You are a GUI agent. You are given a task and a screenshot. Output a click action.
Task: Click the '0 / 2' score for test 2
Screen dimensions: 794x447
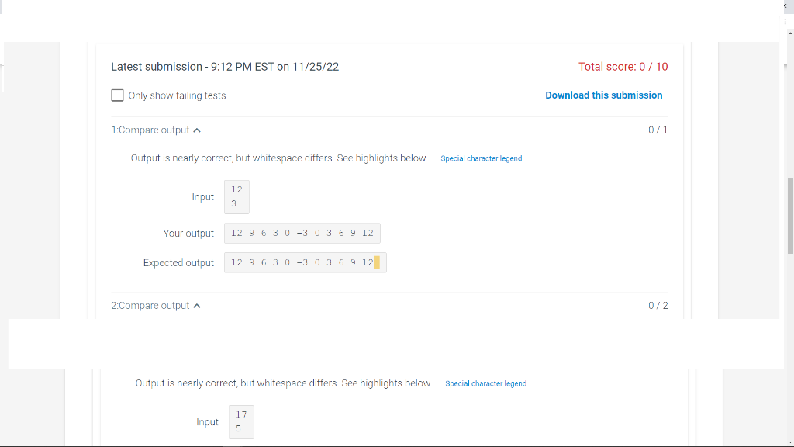[658, 305]
